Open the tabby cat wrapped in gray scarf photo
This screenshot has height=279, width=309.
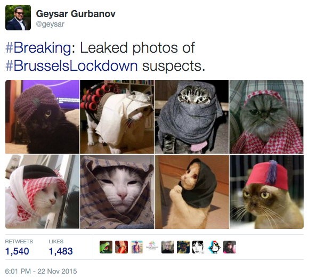192,117
